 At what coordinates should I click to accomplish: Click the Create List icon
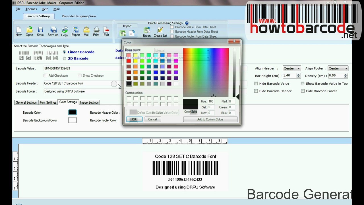160,32
